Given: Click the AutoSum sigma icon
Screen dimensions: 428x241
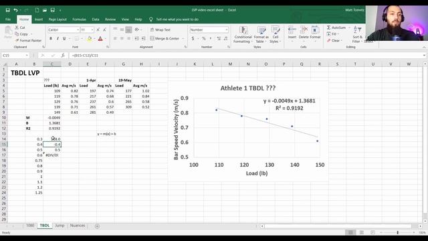Looking at the screenshot, I should point(329,27).
